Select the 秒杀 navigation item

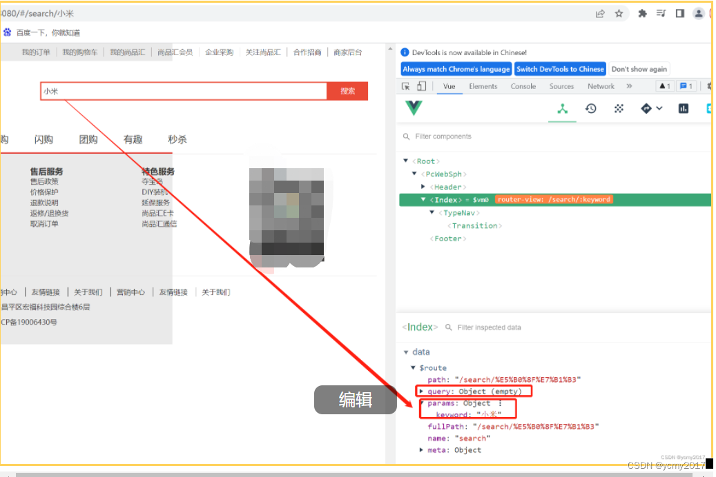177,139
